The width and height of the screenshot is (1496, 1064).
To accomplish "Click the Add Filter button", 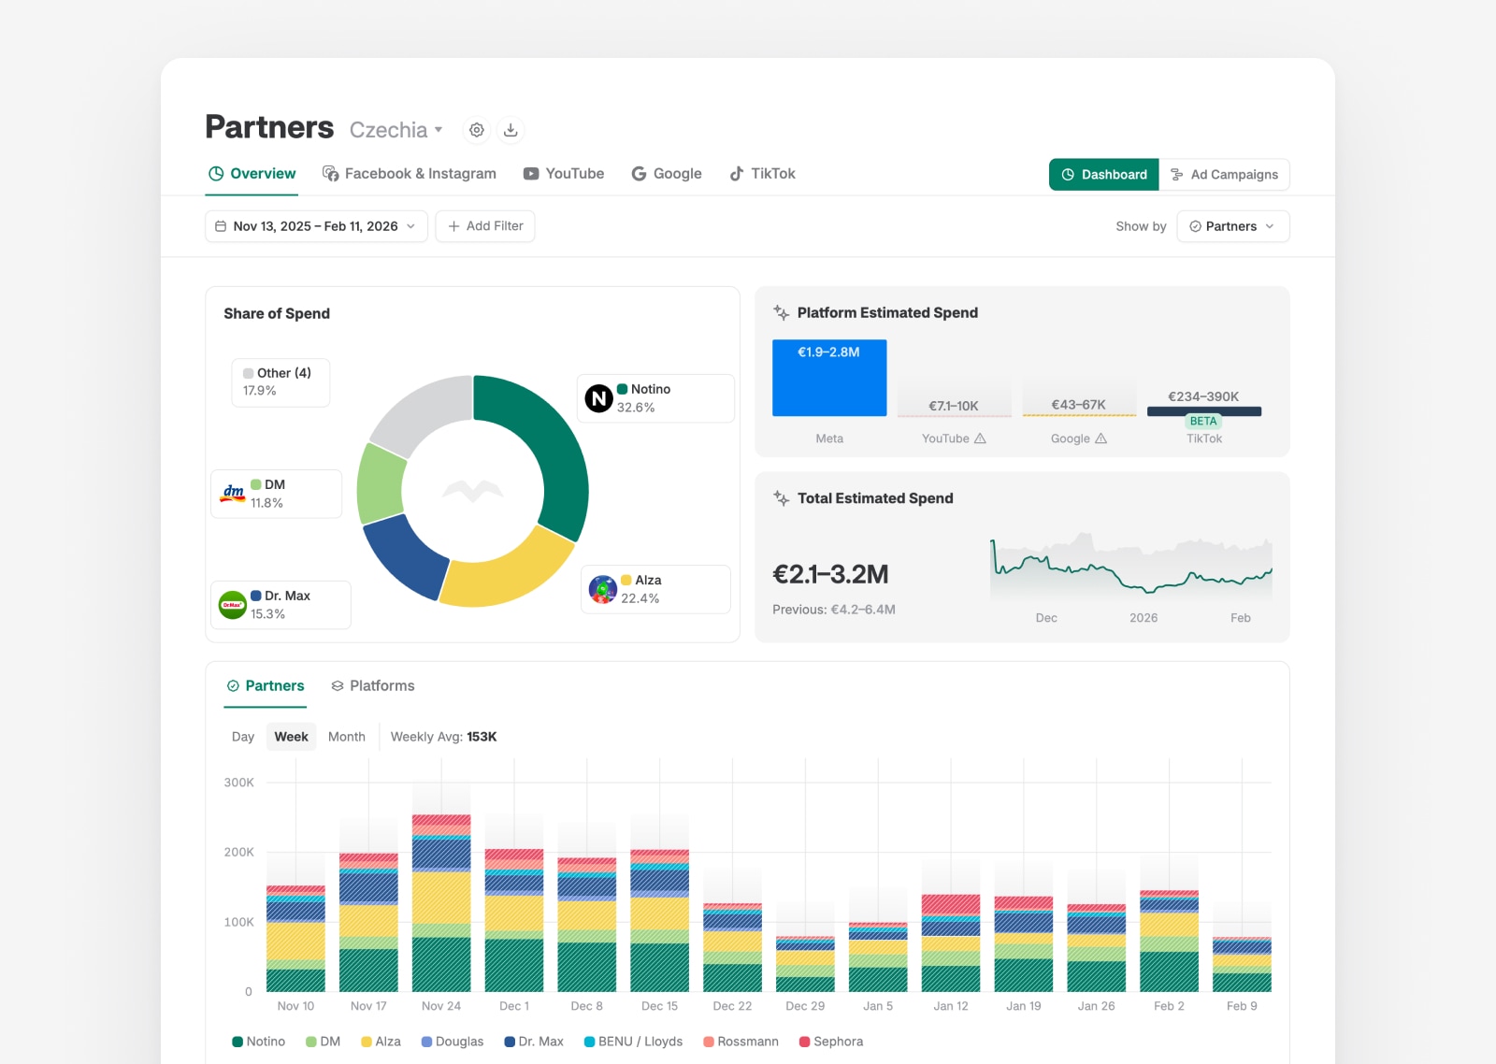I will pyautogui.click(x=485, y=226).
